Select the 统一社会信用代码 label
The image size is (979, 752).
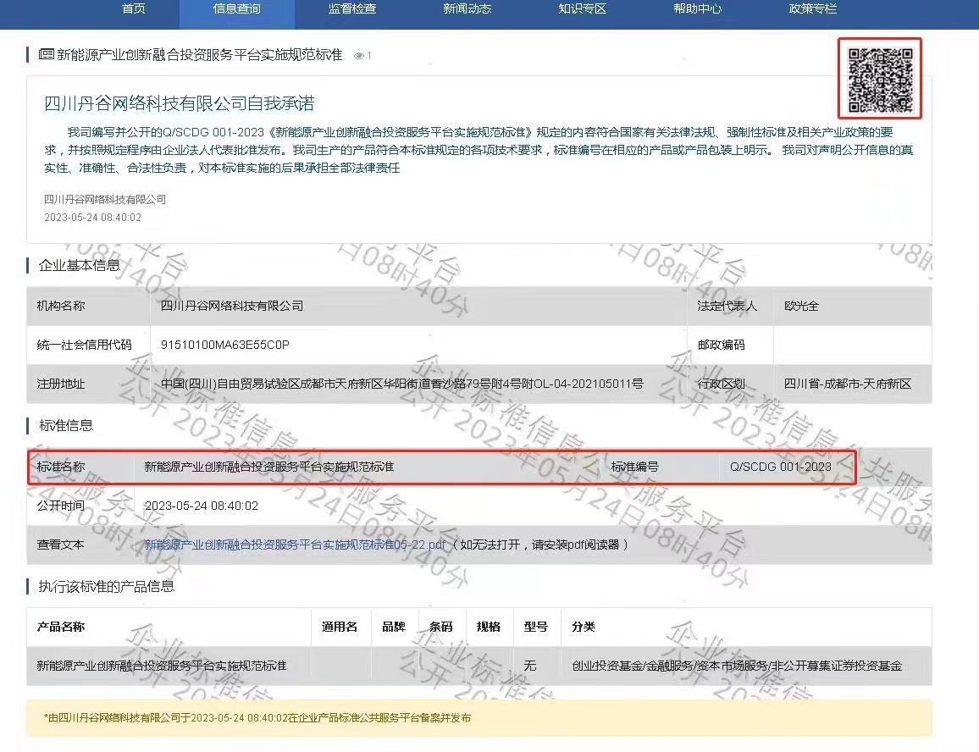point(85,345)
